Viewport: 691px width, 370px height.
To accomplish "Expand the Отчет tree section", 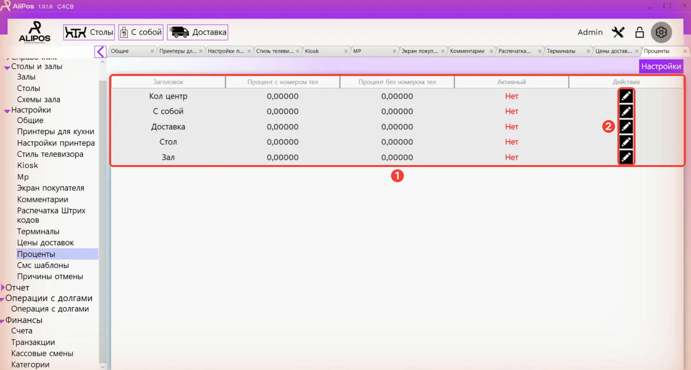I will coord(3,287).
